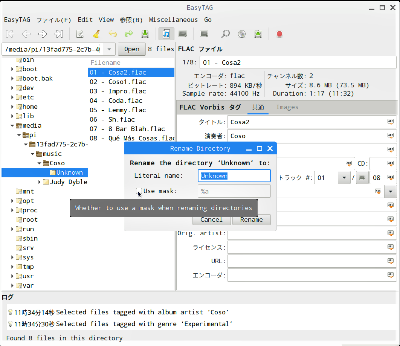The image size is (400, 346).
Task: Click Abc icon in the ライセンス field
Action: point(391,247)
